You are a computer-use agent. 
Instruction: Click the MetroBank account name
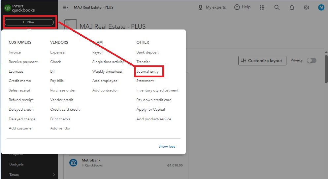point(91,160)
